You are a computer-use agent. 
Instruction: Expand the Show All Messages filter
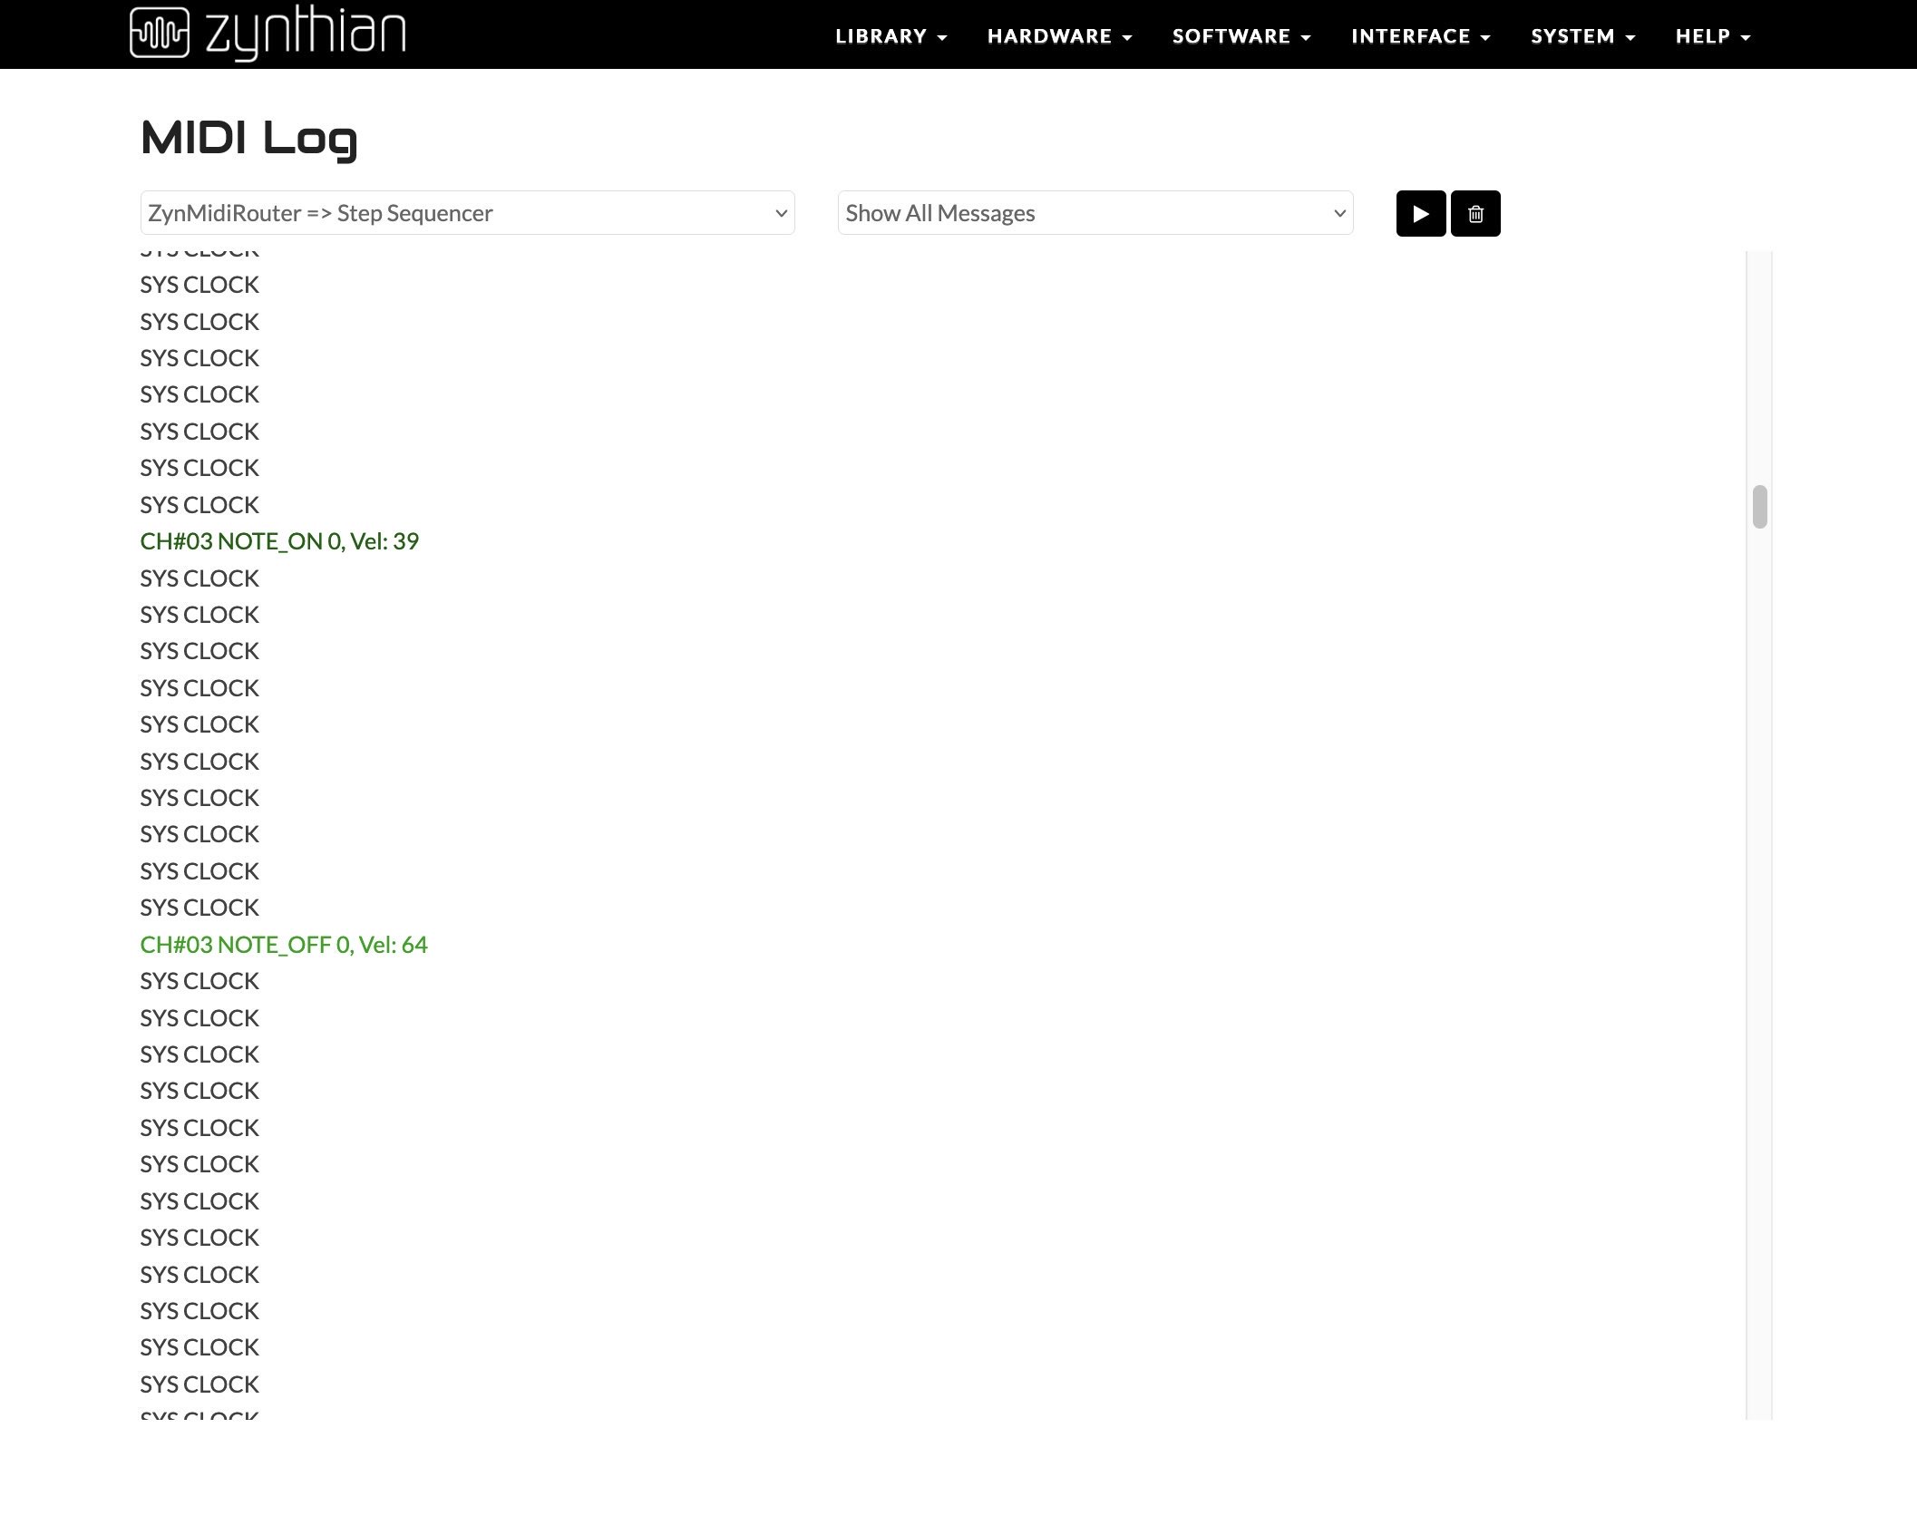[x=1095, y=213]
